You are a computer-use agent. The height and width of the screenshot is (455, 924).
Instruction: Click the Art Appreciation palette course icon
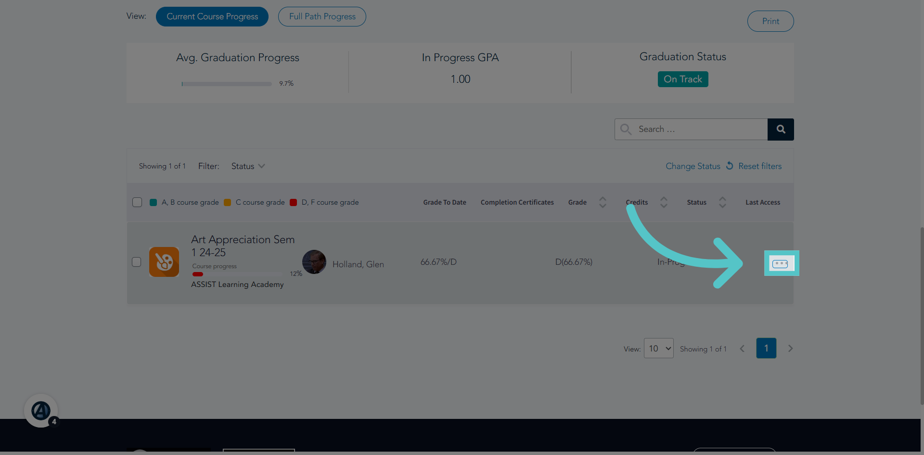[x=164, y=262]
